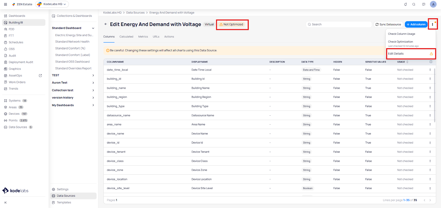
Task: Switch to the Calculated tab
Action: [126, 37]
